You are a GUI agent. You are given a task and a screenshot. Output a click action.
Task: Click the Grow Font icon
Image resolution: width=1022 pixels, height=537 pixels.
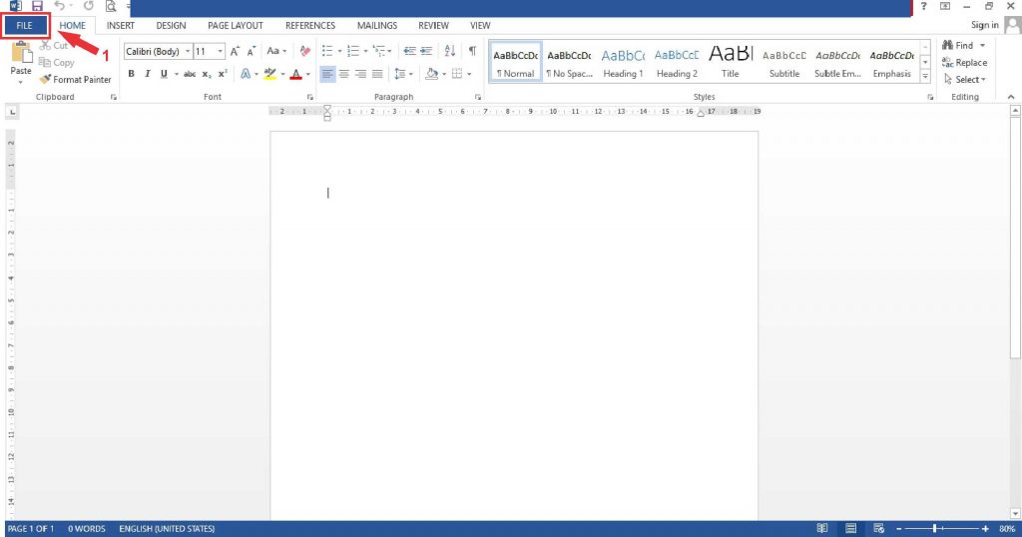point(235,51)
